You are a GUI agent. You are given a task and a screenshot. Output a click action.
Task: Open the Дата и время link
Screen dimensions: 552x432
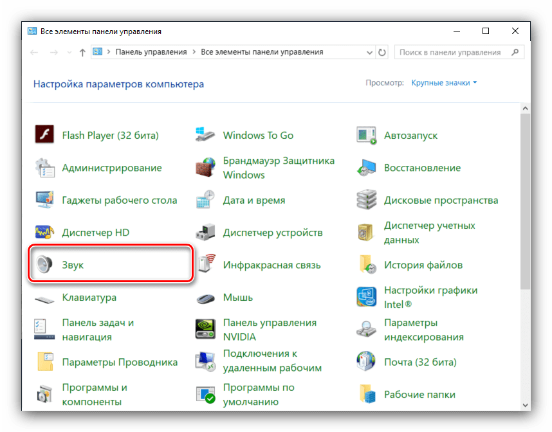click(x=253, y=200)
